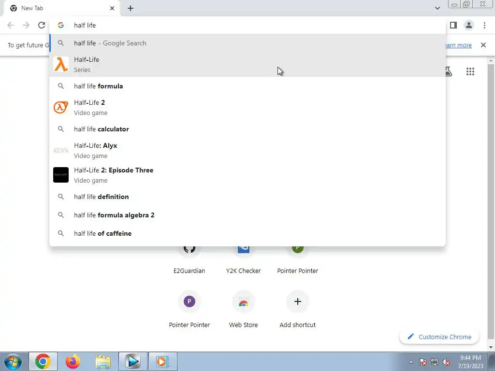Click the address bar text 'half life'
The height and width of the screenshot is (371, 495).
85,25
